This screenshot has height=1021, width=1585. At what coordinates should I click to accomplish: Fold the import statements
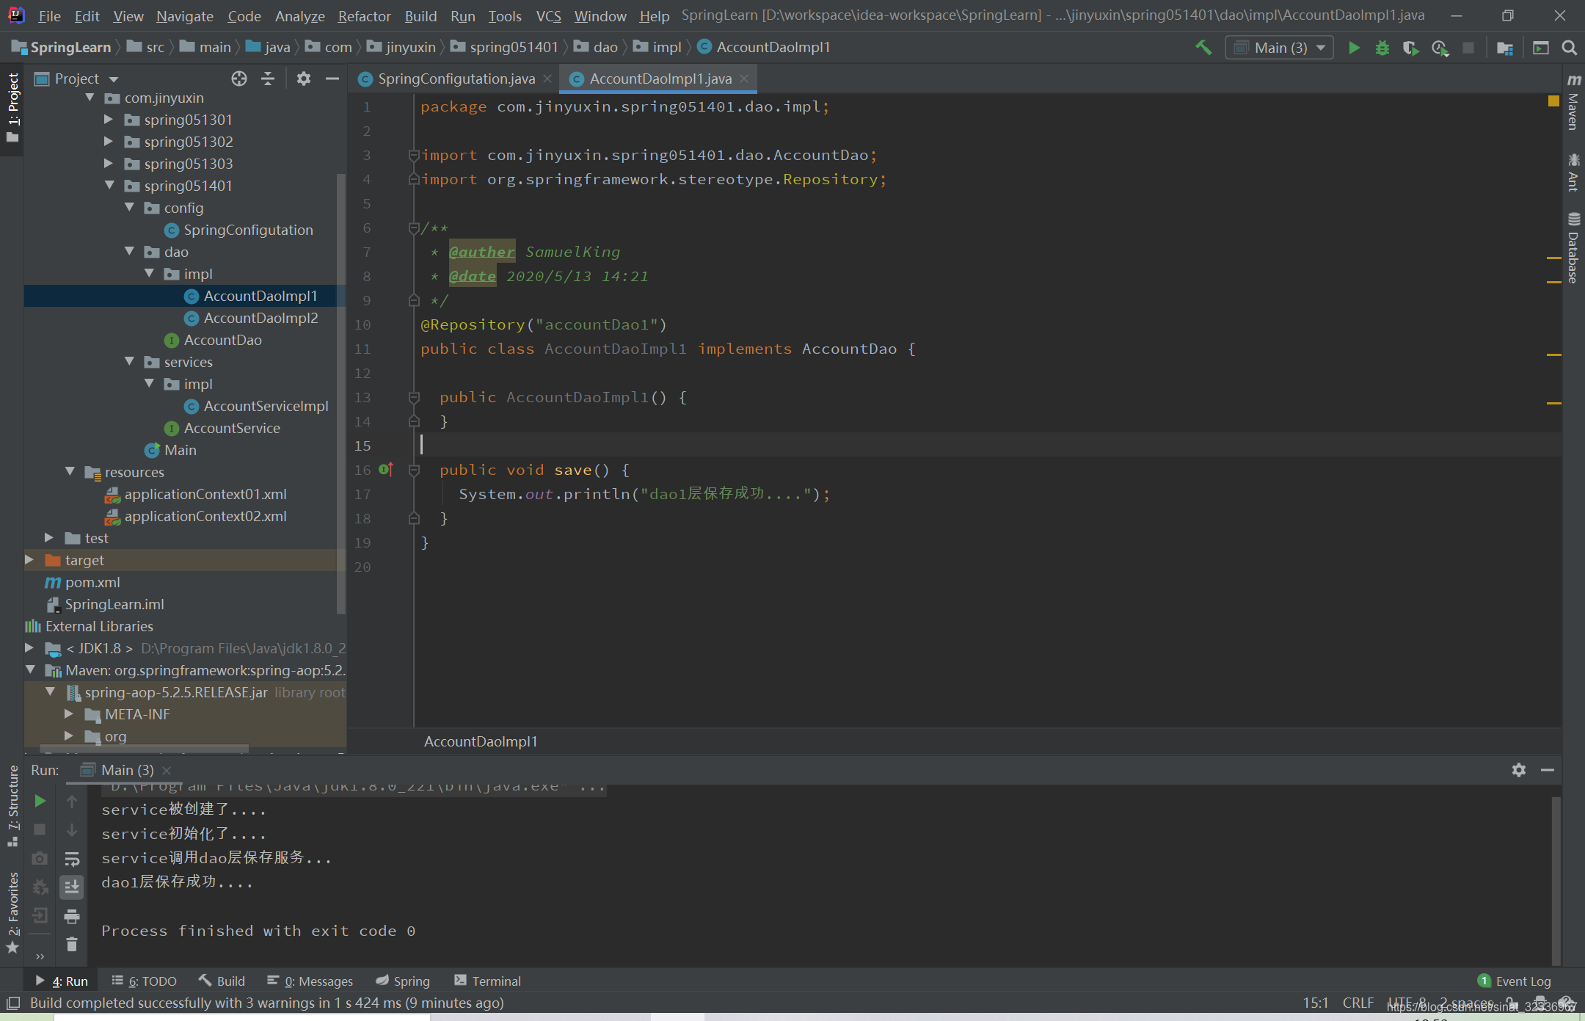(x=414, y=155)
